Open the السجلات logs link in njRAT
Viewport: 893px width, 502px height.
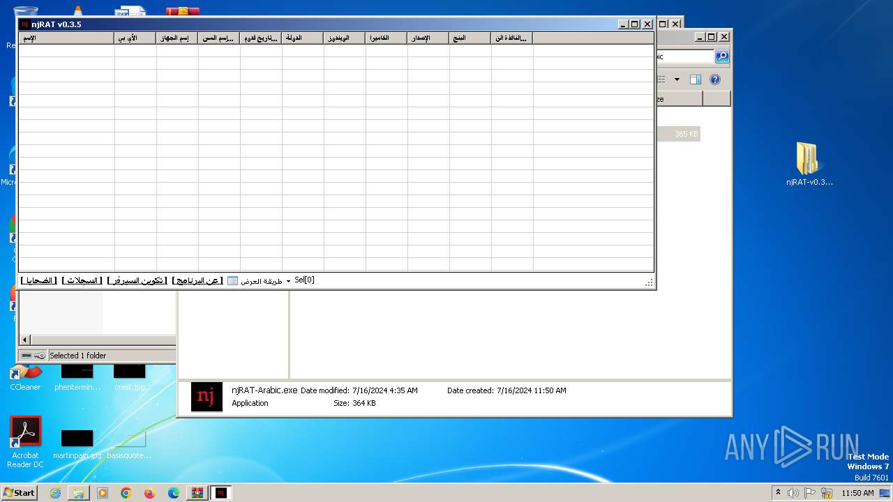click(82, 280)
